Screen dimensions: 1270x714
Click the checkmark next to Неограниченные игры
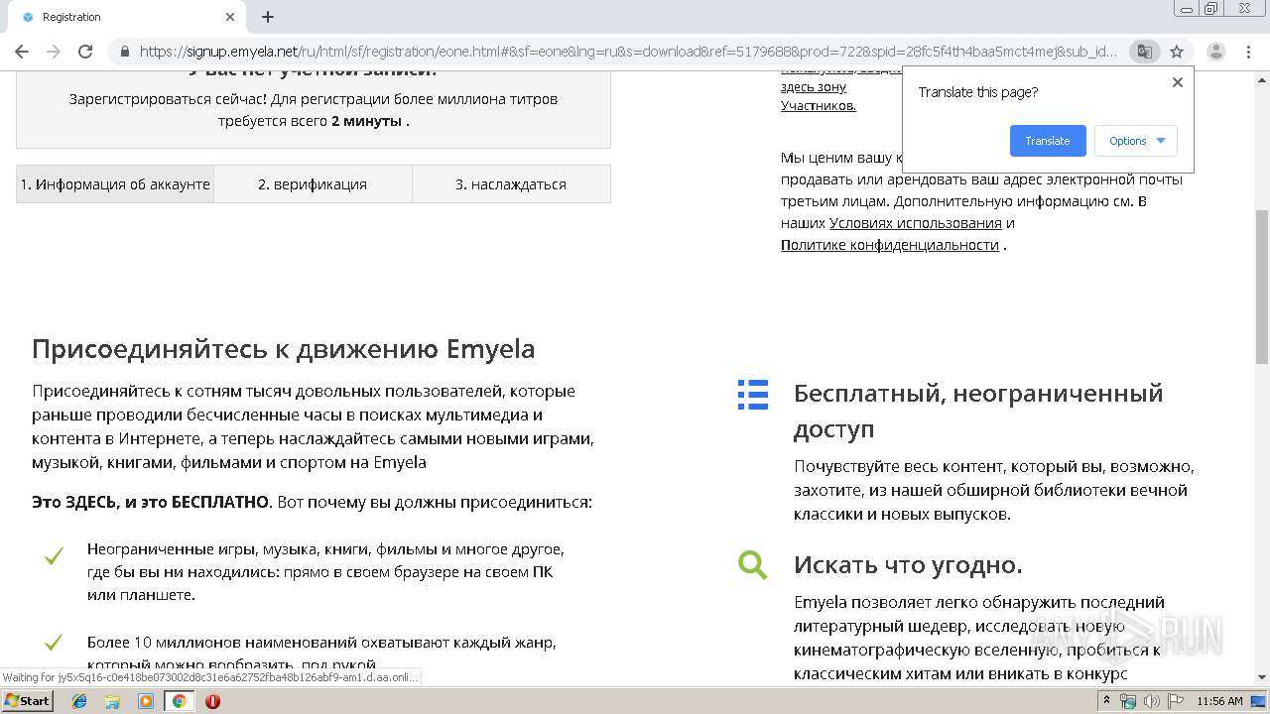(54, 556)
